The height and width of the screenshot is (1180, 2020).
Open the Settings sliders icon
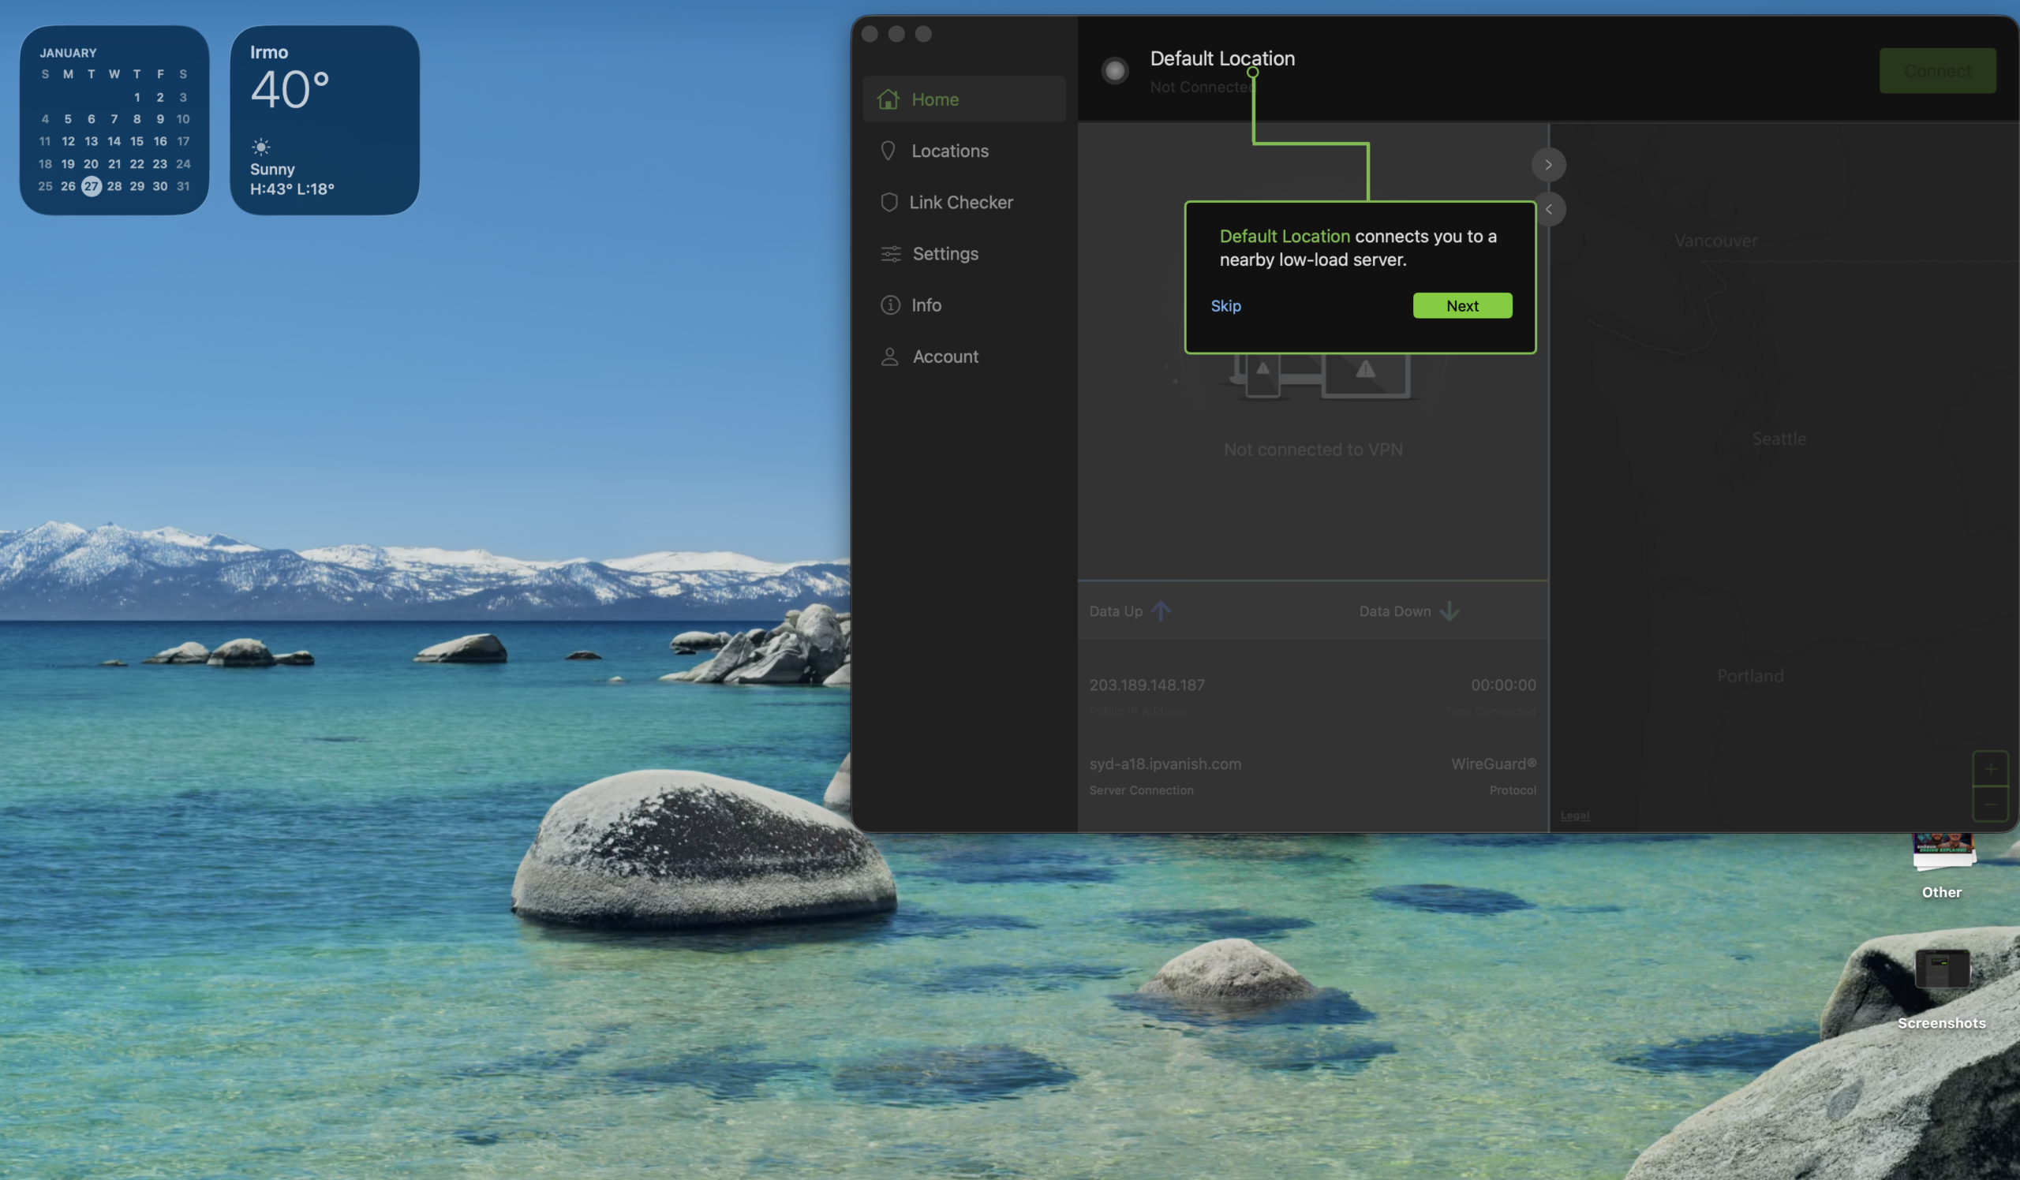point(891,254)
